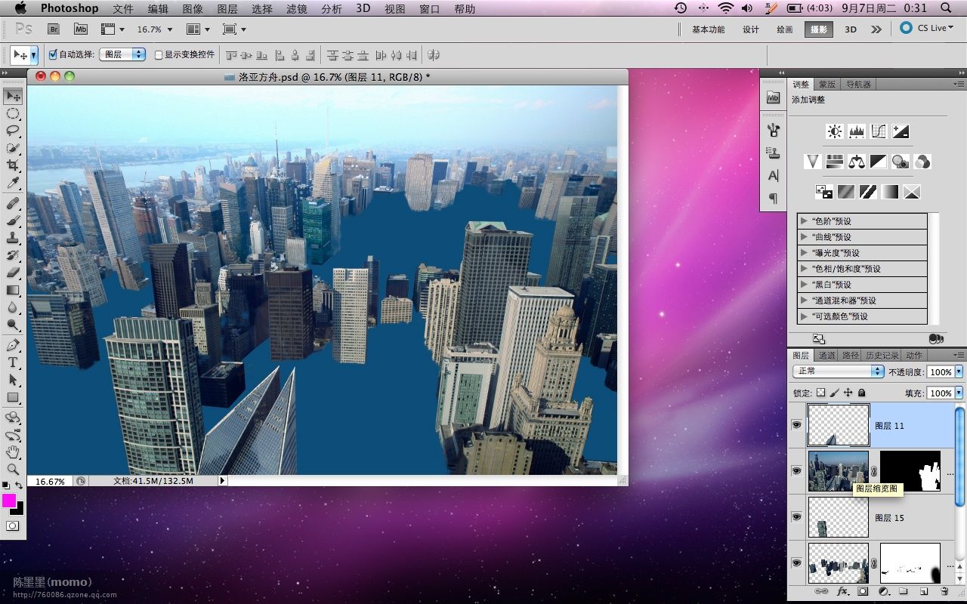967x604 pixels.
Task: Add a Curves adjustment
Action: click(878, 131)
